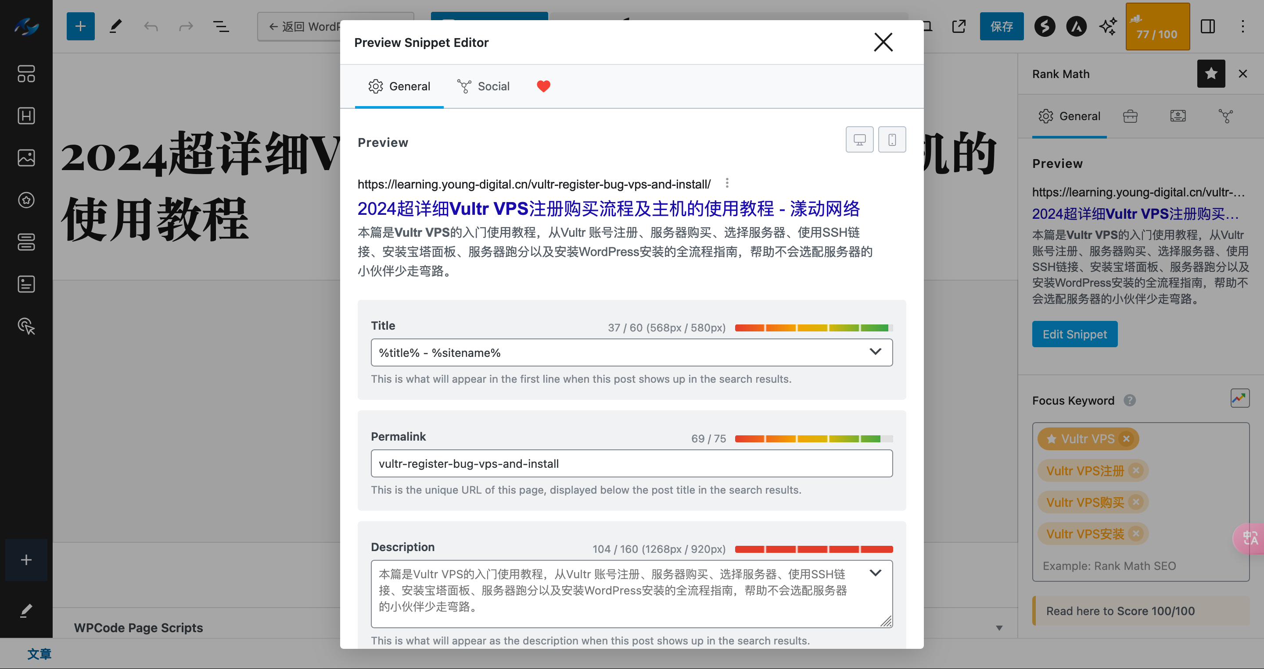Pin Rank Math with the star icon

[x=1211, y=74]
